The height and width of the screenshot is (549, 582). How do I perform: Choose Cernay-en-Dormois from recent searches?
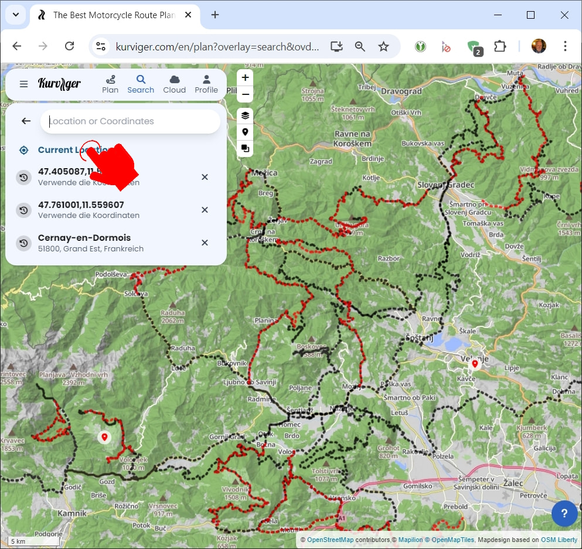(84, 243)
